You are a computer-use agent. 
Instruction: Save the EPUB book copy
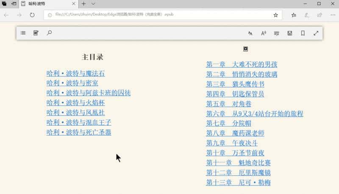coord(290,33)
